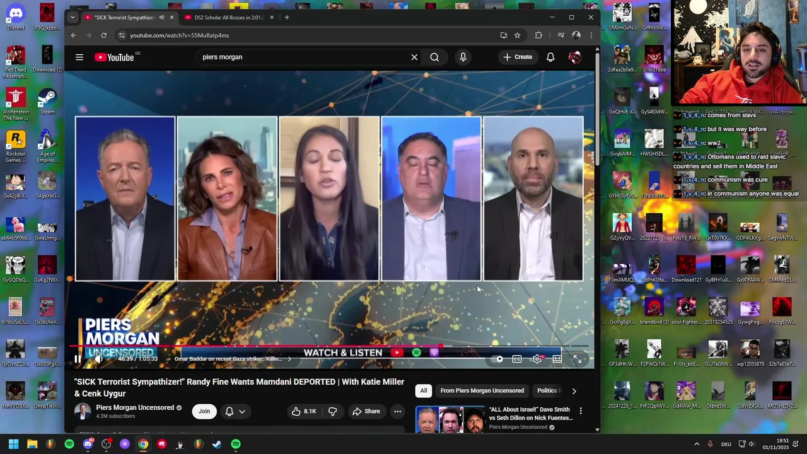This screenshot has width=807, height=454.
Task: Open YouTube account avatar menu
Action: coord(574,57)
